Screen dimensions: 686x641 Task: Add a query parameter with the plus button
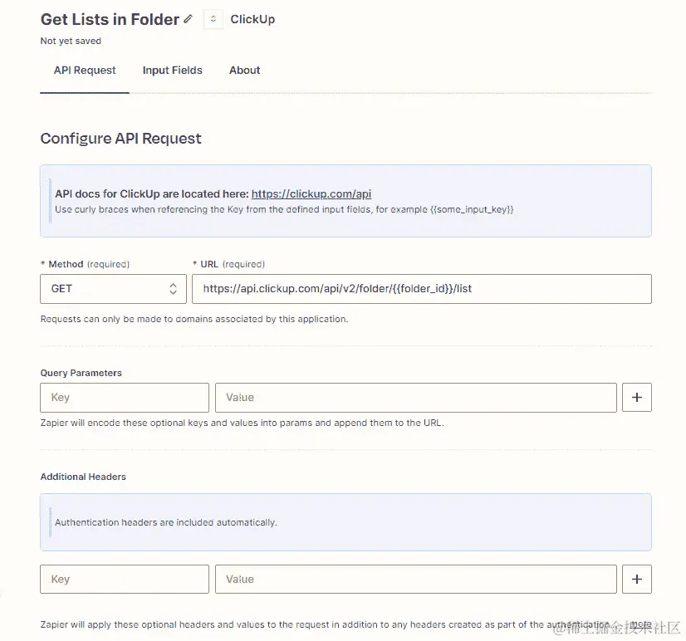[x=637, y=398]
